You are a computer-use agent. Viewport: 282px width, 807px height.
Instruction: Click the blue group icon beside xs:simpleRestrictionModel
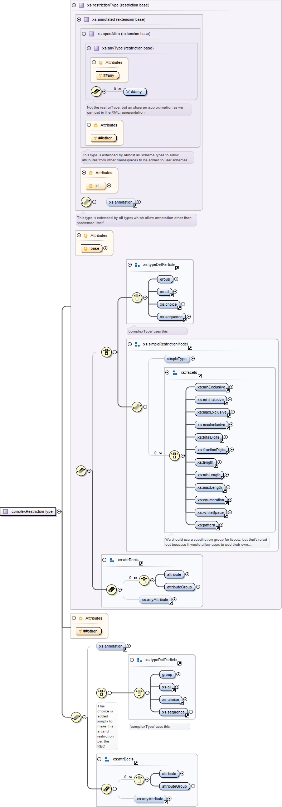tap(137, 344)
